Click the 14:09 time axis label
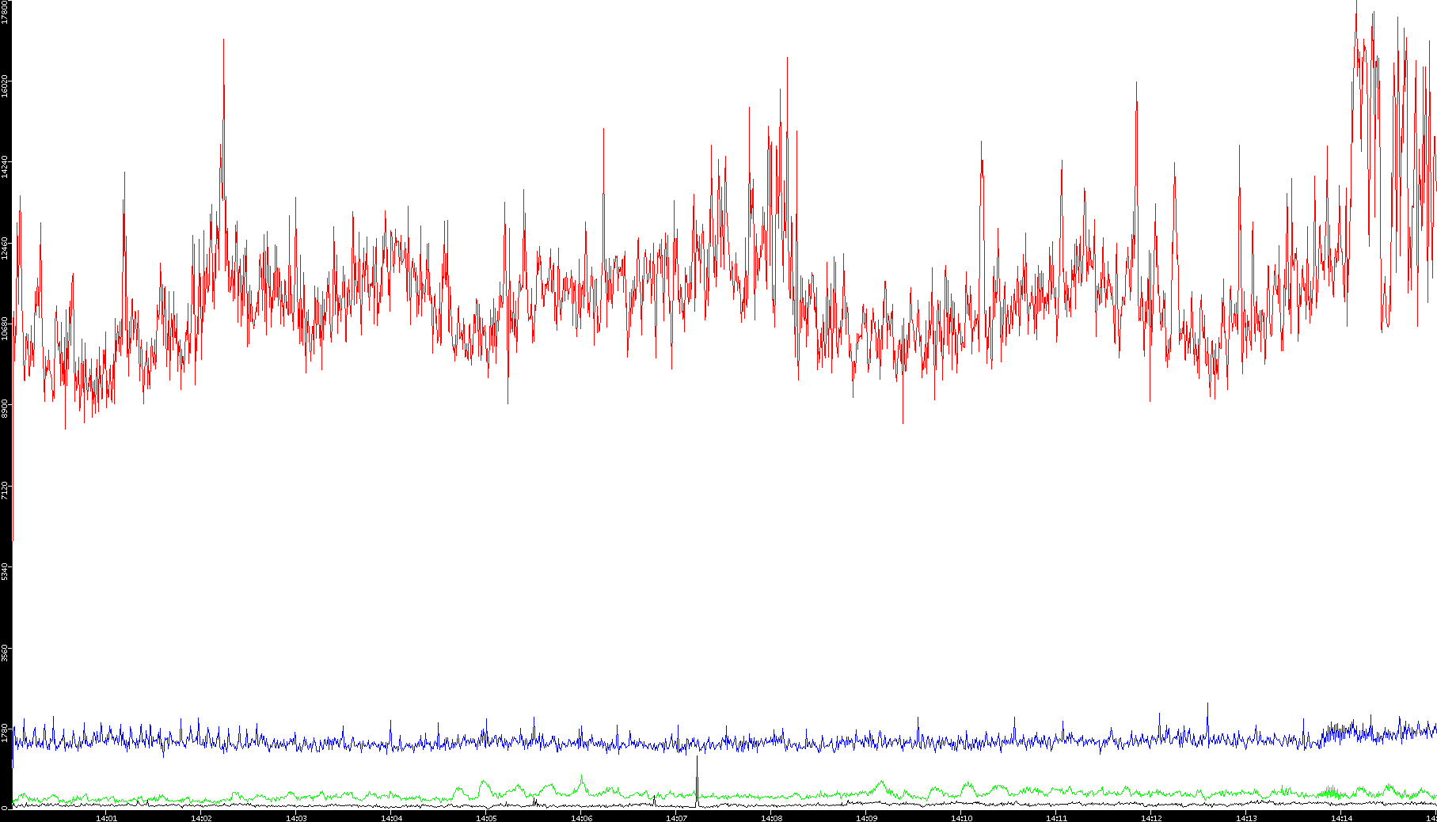The width and height of the screenshot is (1437, 822). click(866, 818)
